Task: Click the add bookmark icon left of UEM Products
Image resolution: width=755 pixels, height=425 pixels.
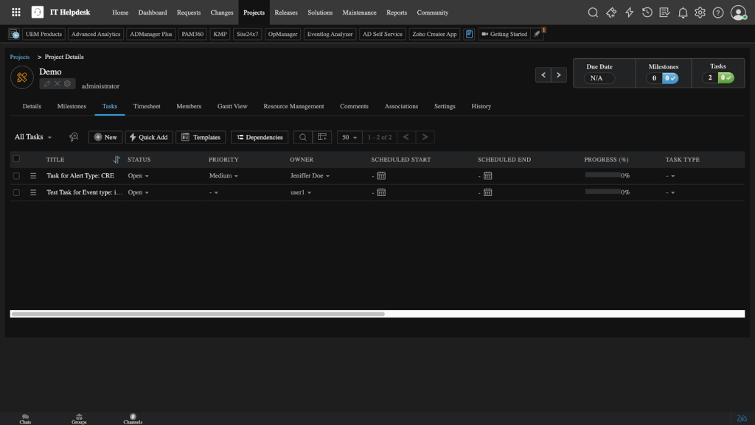Action: [x=14, y=34]
